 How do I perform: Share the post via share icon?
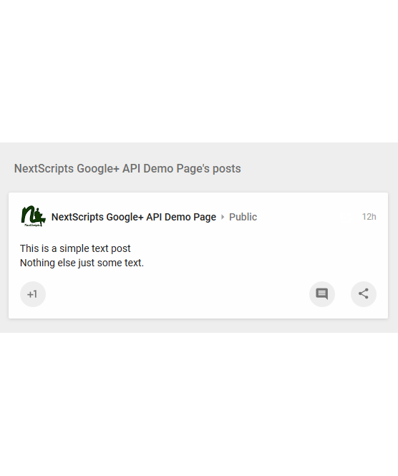[364, 294]
